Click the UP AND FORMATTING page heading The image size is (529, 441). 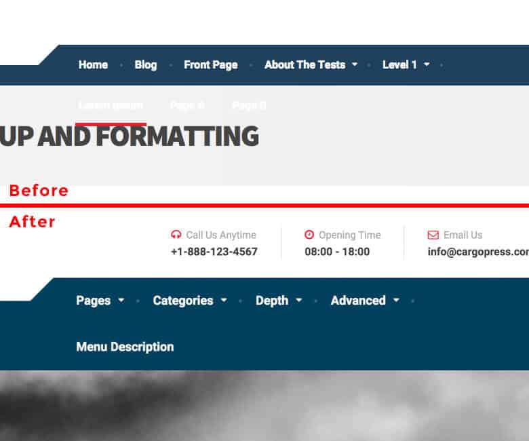click(x=129, y=137)
